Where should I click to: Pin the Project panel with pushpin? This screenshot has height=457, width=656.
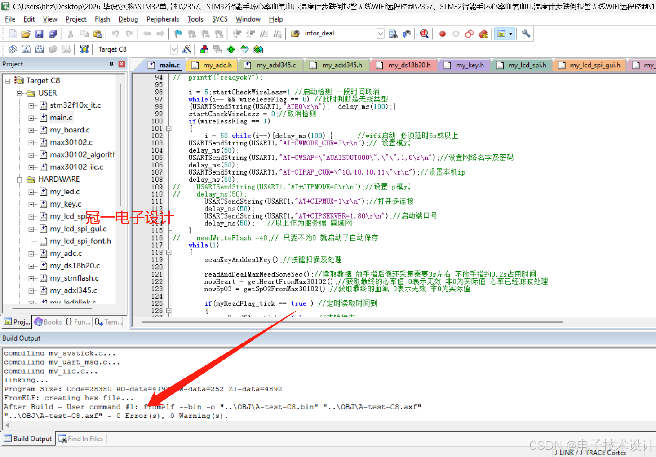coord(111,64)
